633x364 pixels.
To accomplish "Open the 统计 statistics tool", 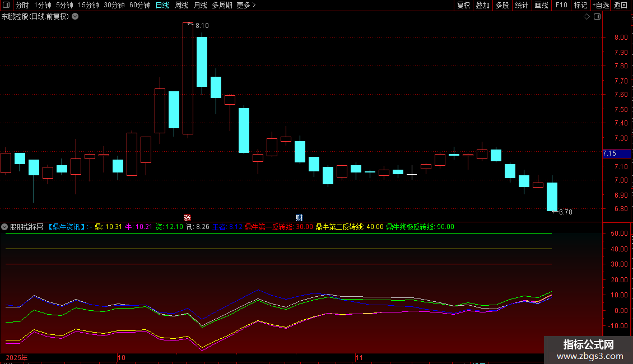I will pos(522,5).
